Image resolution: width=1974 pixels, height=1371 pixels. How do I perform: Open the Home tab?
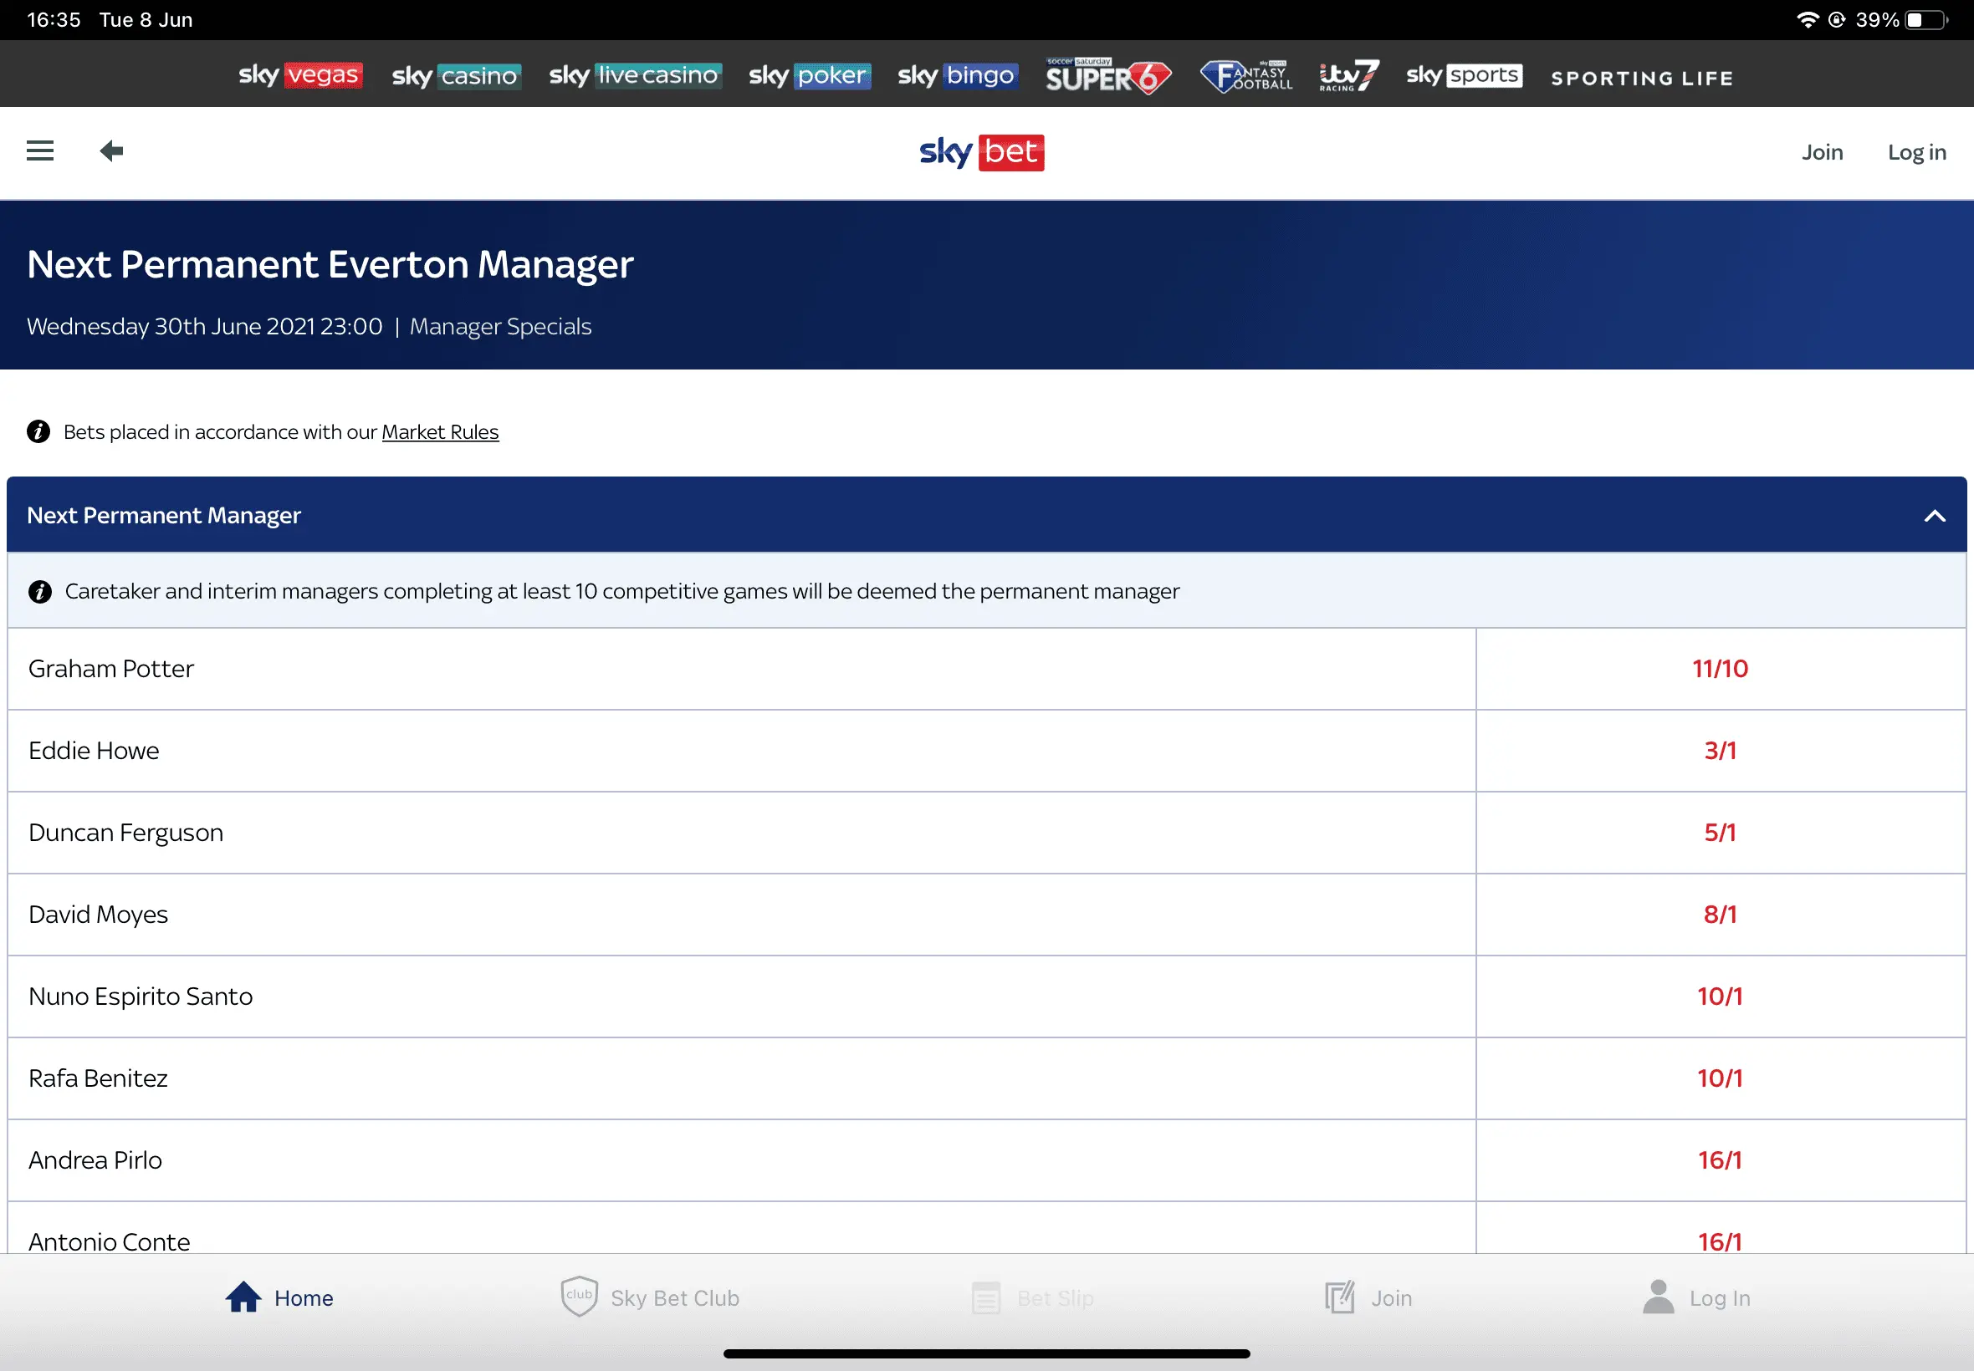click(279, 1297)
